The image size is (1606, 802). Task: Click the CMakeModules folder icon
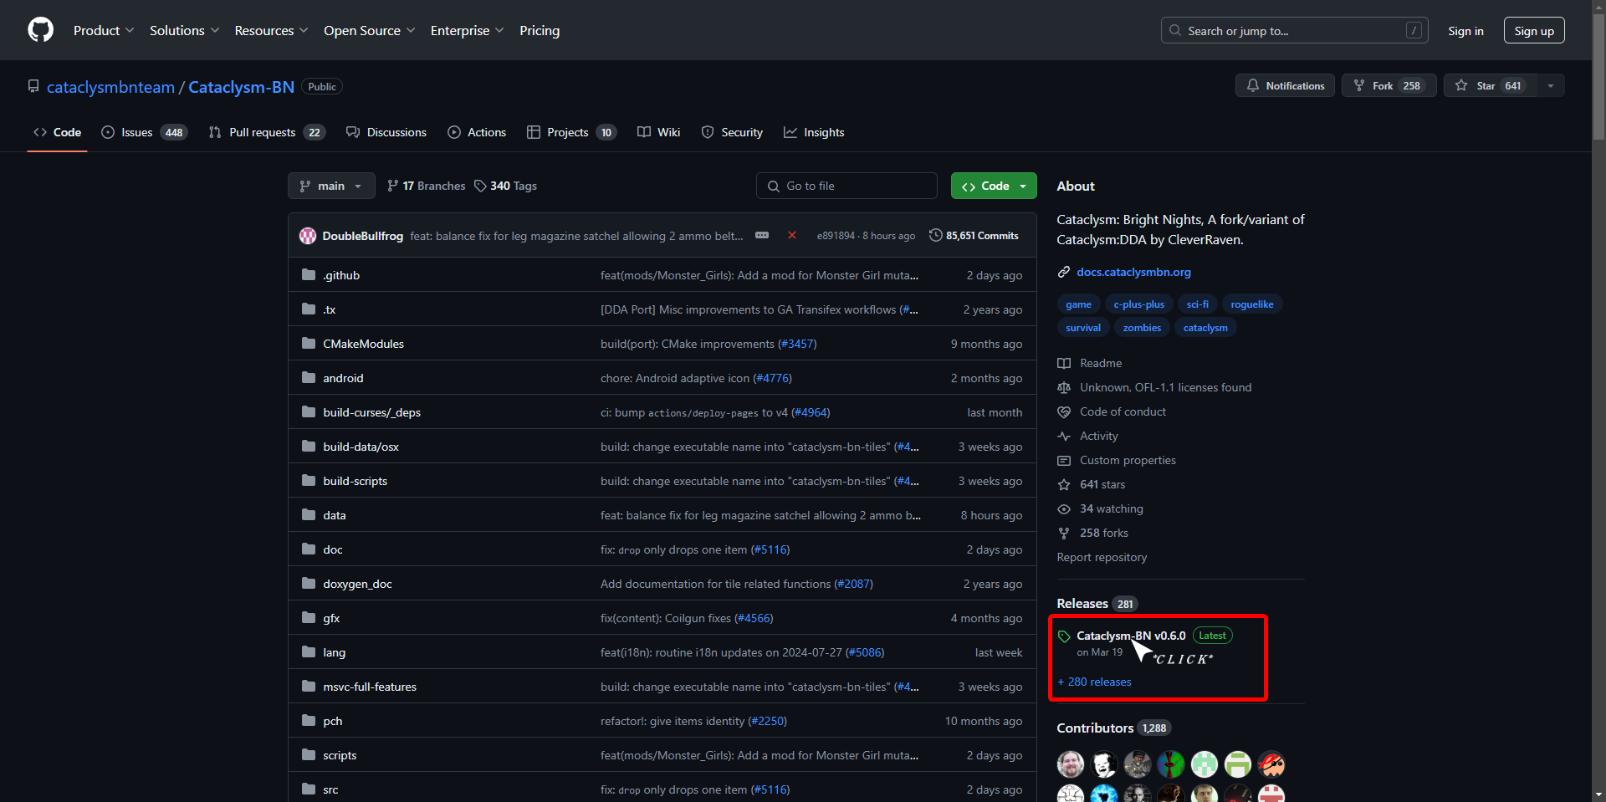point(309,344)
